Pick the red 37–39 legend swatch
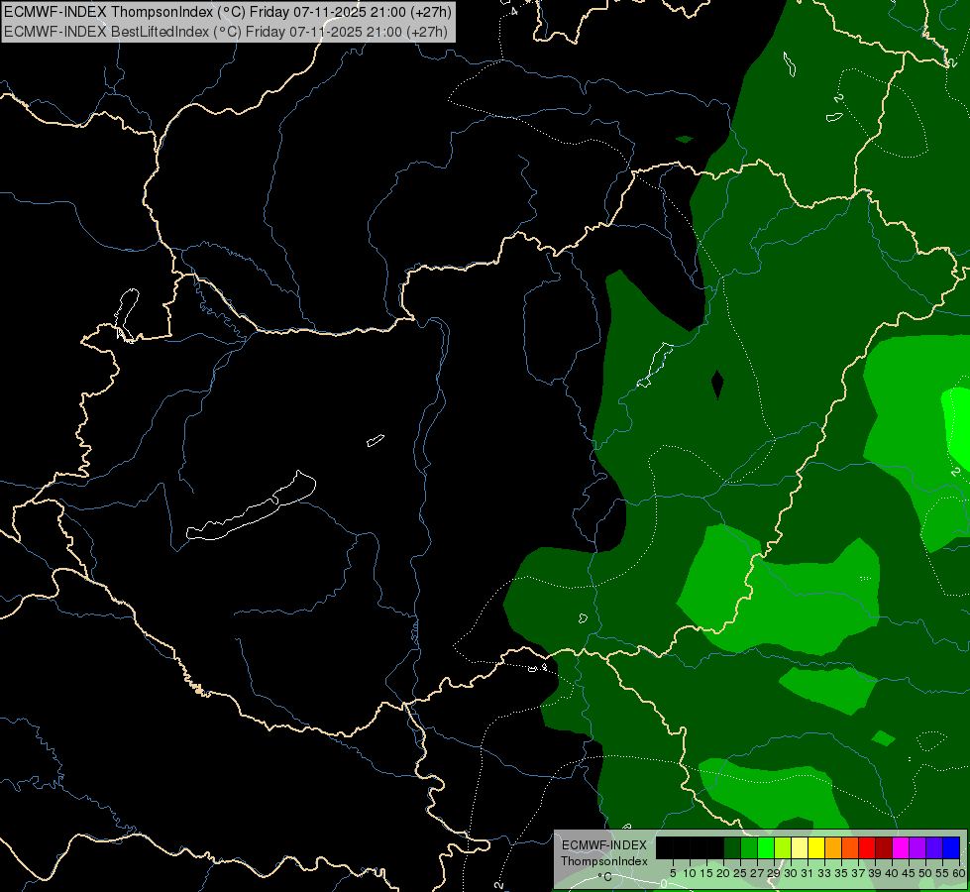The image size is (970, 892). [x=867, y=847]
